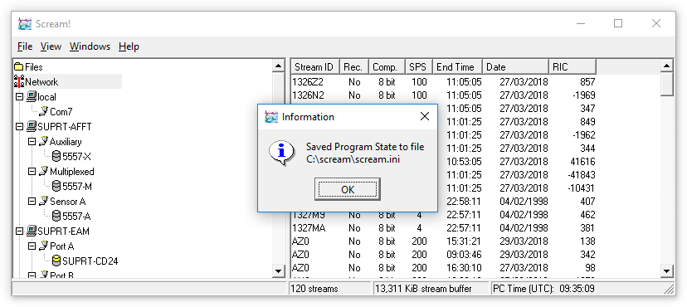This screenshot has width=687, height=307.
Task: Collapse the local tree node
Action: pos(19,96)
